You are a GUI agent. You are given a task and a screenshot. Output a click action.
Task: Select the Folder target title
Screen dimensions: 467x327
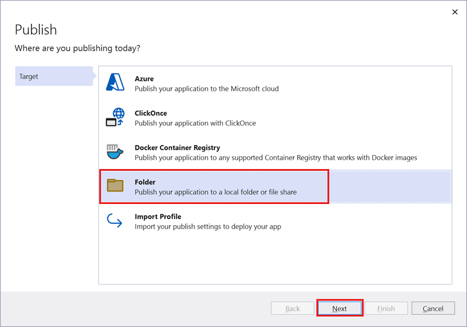(x=145, y=182)
